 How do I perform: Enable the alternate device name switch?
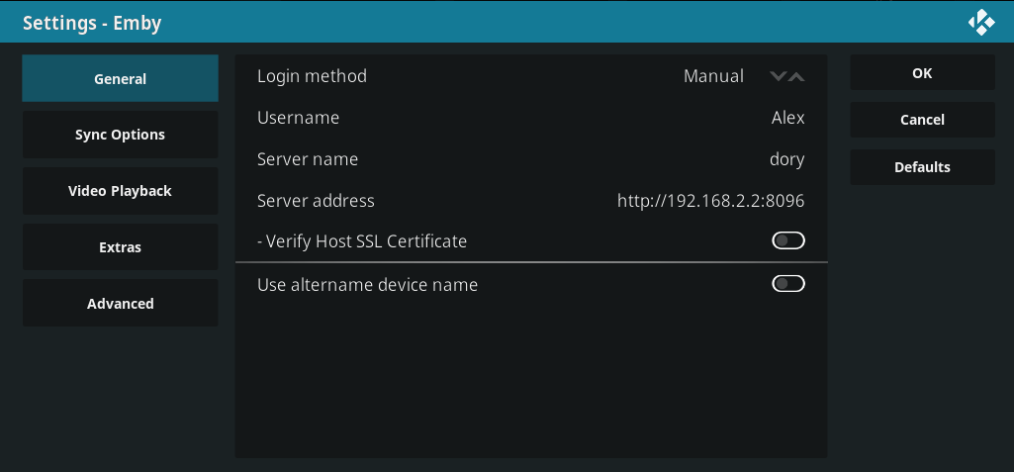coord(788,285)
